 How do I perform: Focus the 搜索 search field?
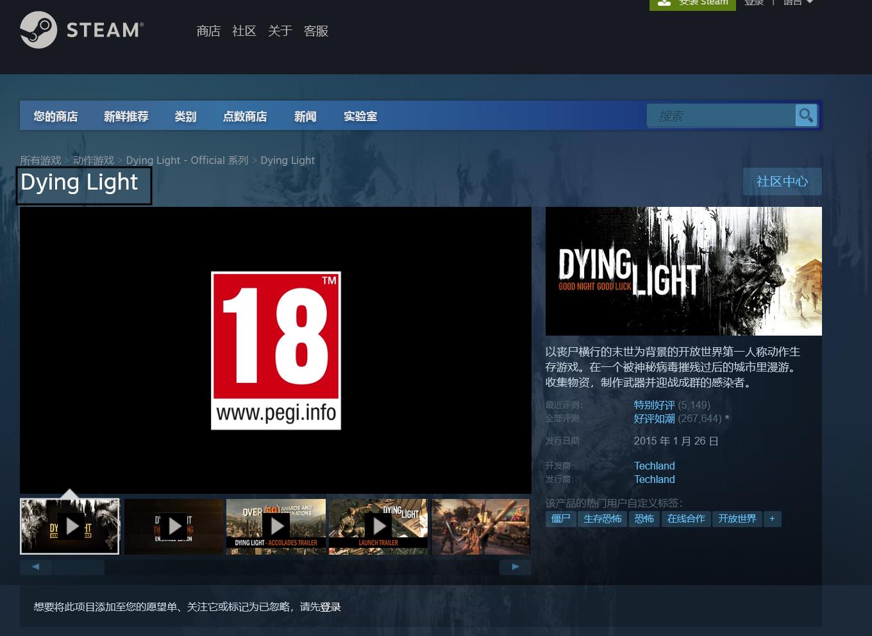[721, 116]
